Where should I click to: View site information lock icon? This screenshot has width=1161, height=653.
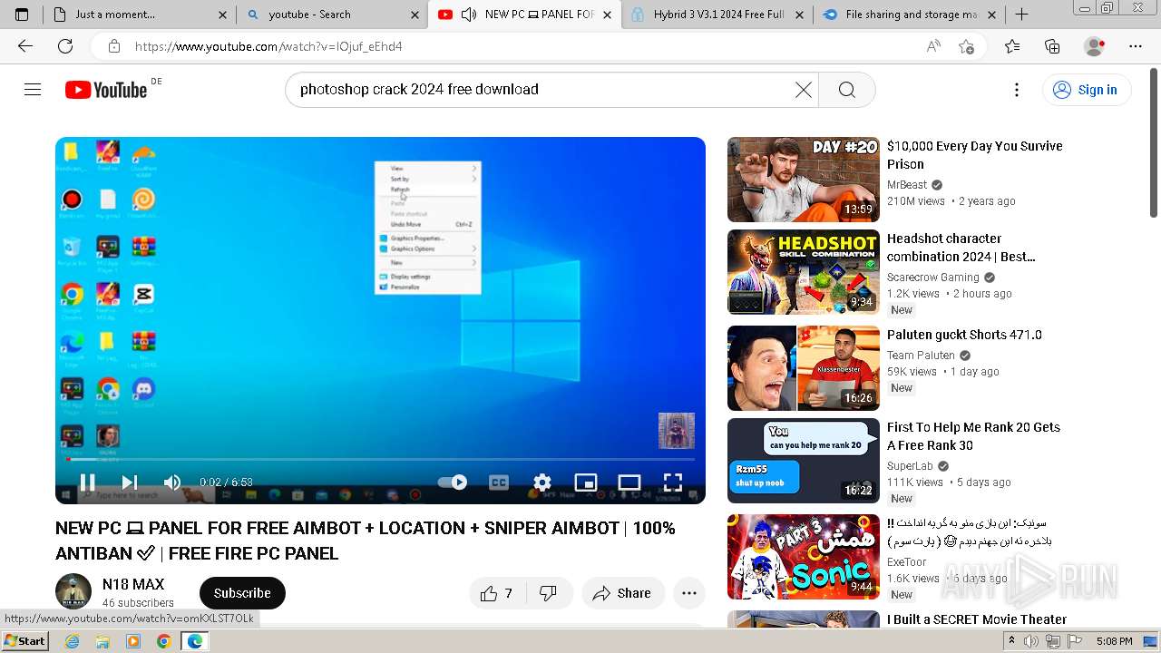pyautogui.click(x=113, y=46)
